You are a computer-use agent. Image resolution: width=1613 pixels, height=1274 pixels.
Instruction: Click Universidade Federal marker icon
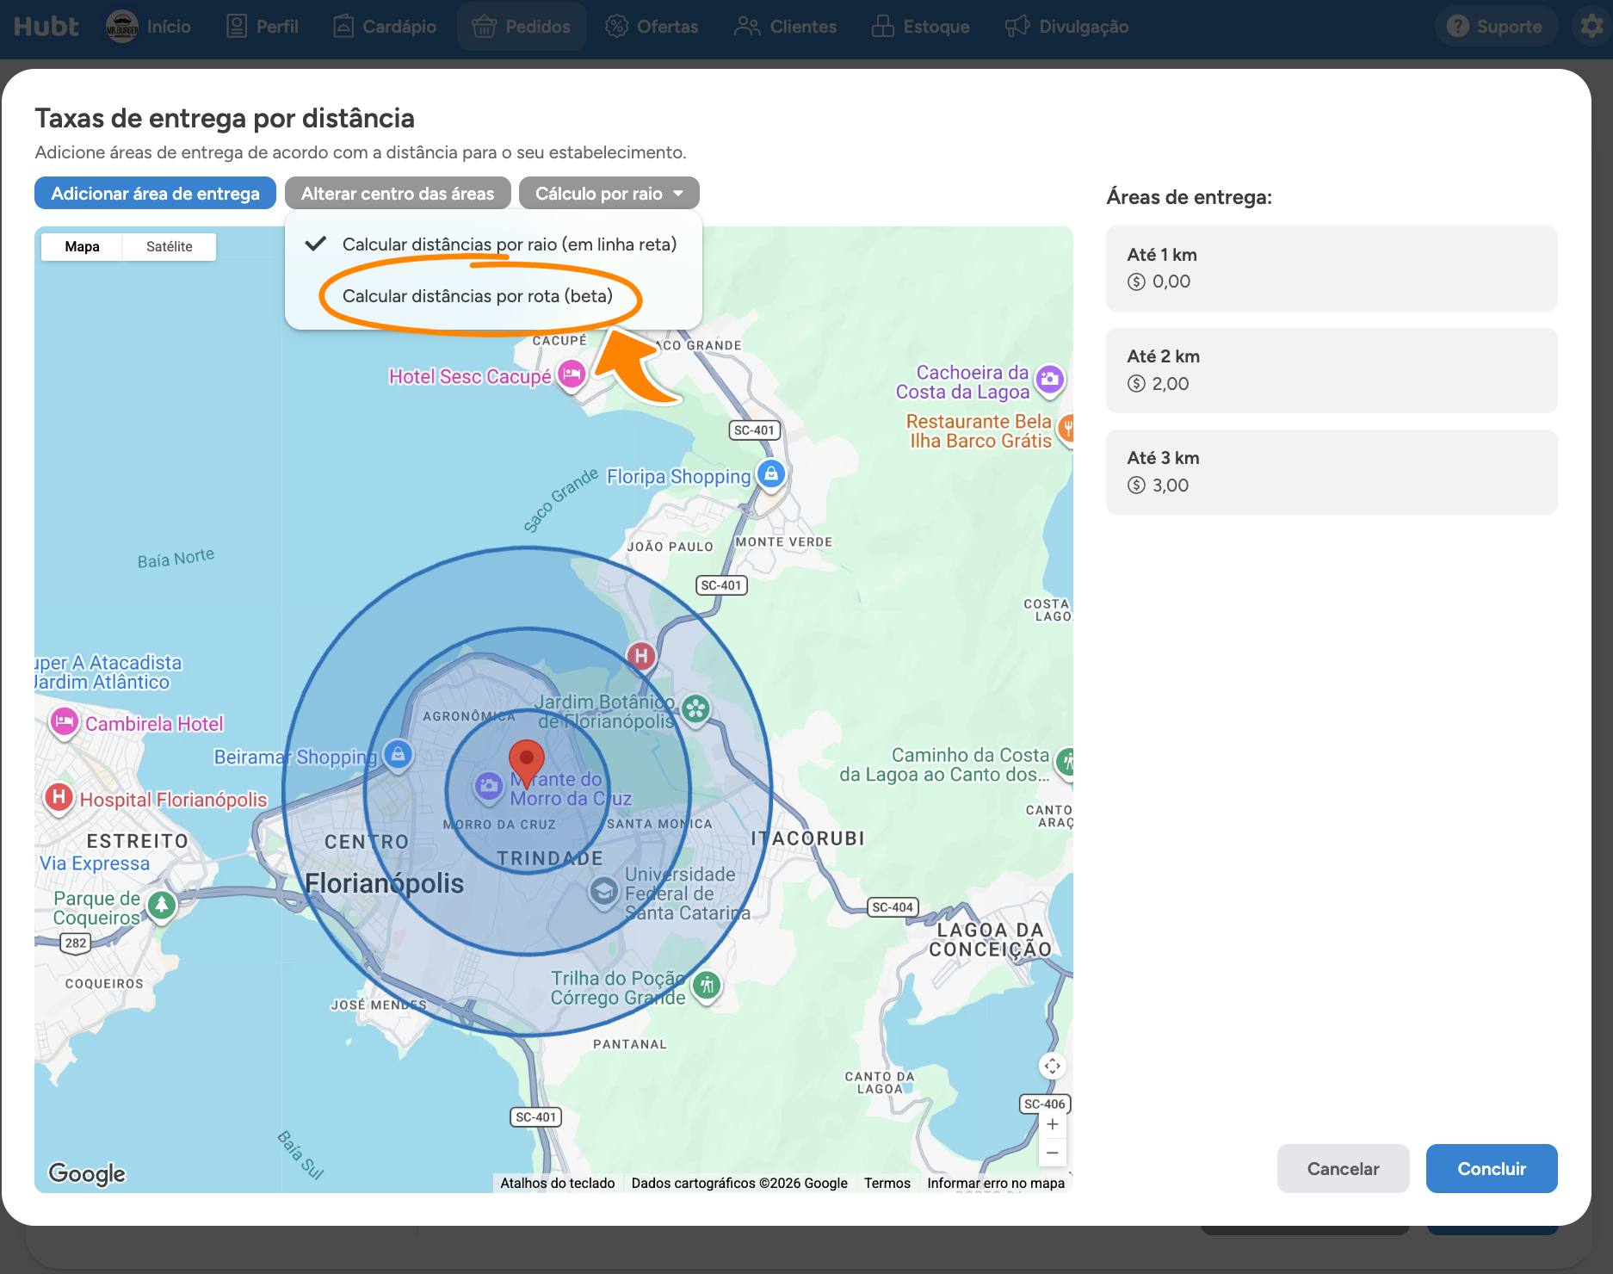point(603,892)
